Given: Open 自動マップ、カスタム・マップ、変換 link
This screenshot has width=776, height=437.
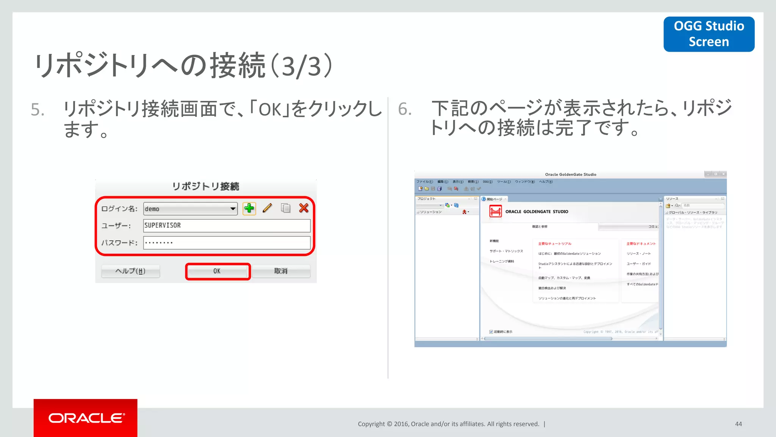Looking at the screenshot, I should (x=564, y=278).
